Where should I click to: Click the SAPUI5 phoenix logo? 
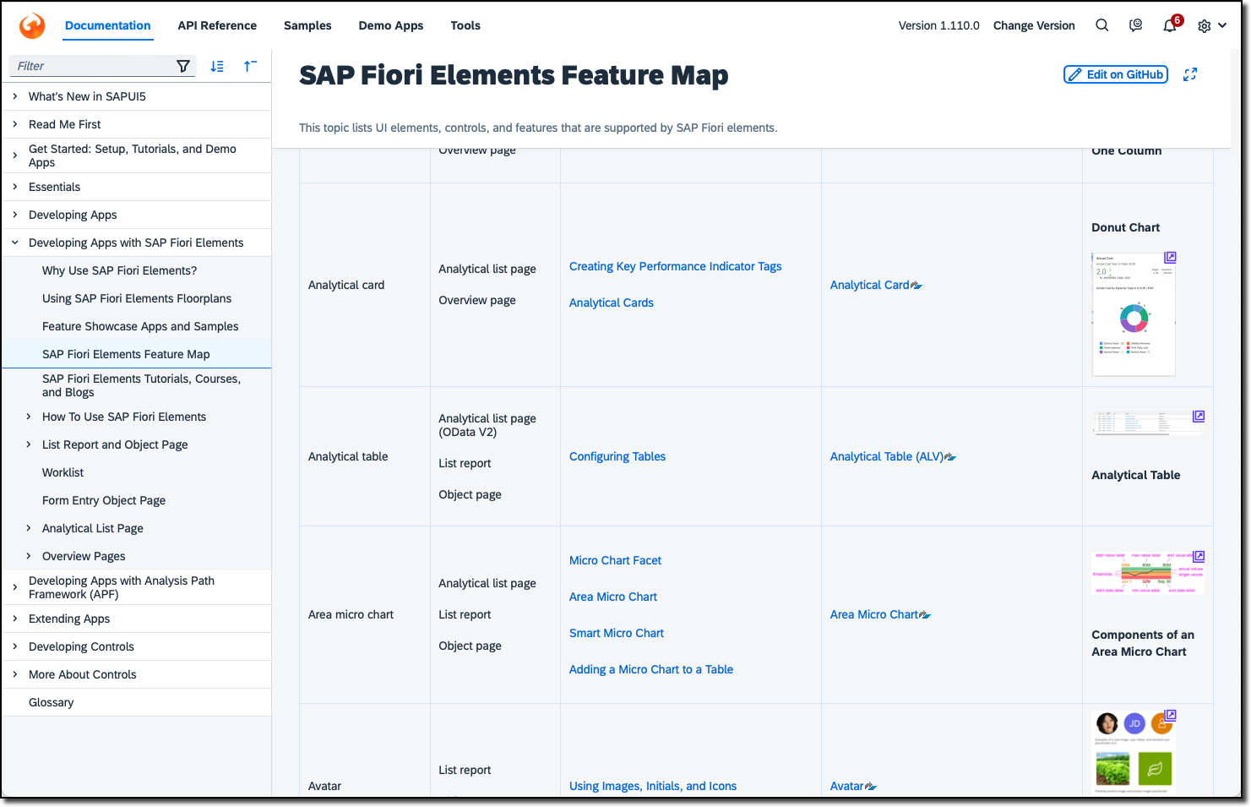[x=32, y=25]
